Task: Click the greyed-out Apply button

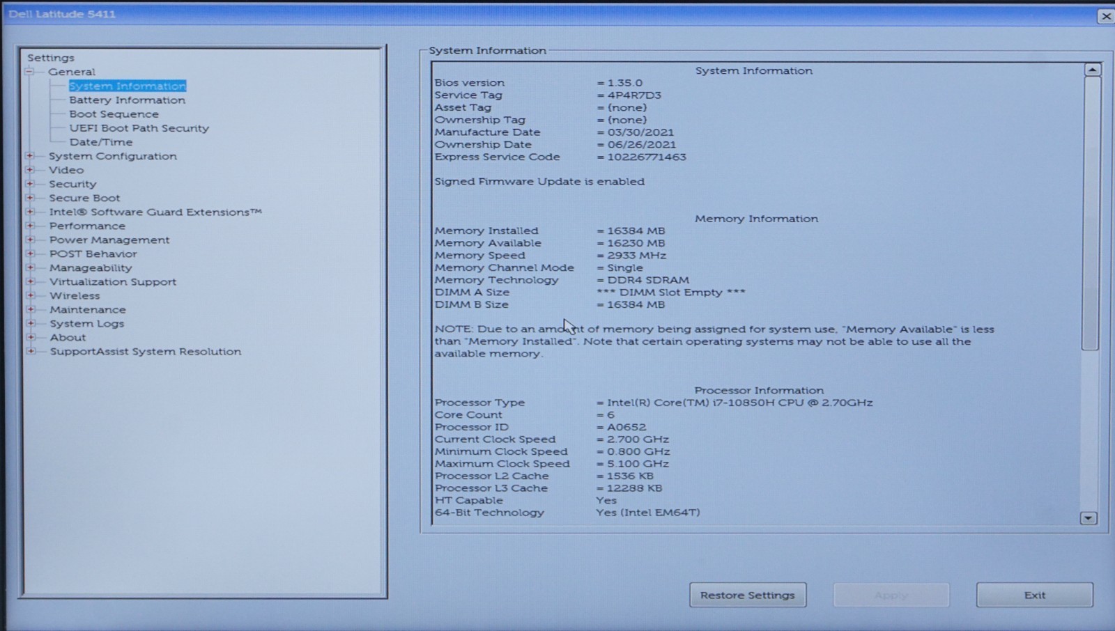Action: [891, 595]
